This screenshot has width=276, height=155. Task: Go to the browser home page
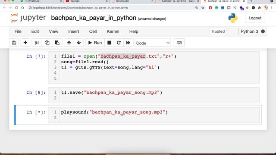point(22,8)
